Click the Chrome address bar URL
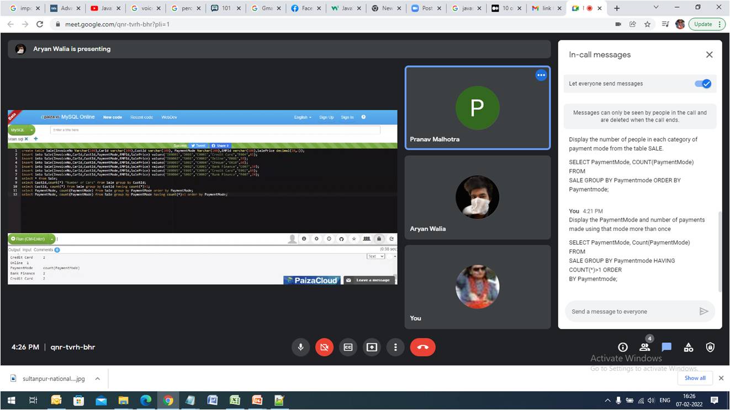The image size is (730, 410). (117, 24)
